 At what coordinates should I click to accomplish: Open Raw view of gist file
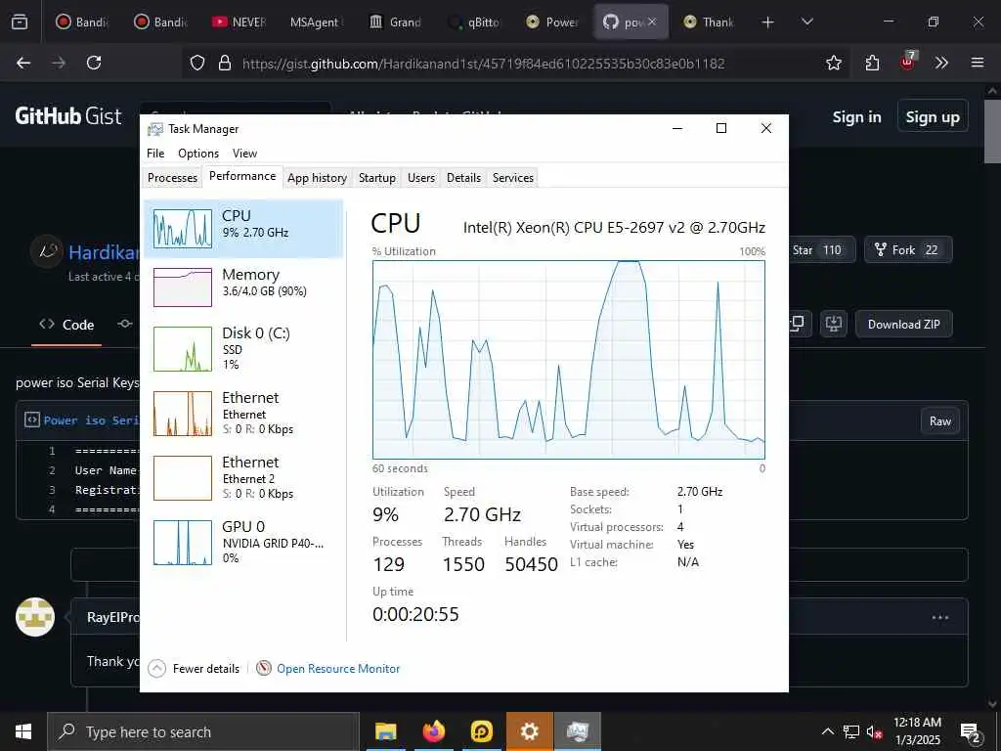939,420
